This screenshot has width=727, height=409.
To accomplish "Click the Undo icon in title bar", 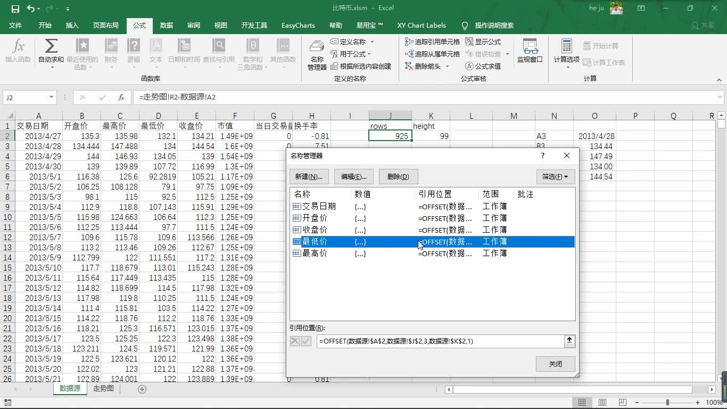I will point(31,9).
